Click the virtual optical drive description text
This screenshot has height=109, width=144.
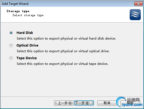point(63,51)
